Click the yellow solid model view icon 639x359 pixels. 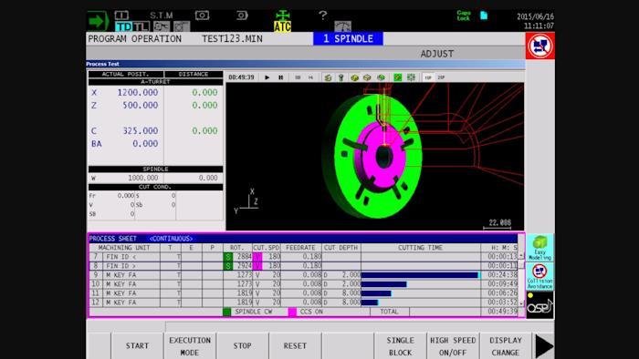(354, 77)
